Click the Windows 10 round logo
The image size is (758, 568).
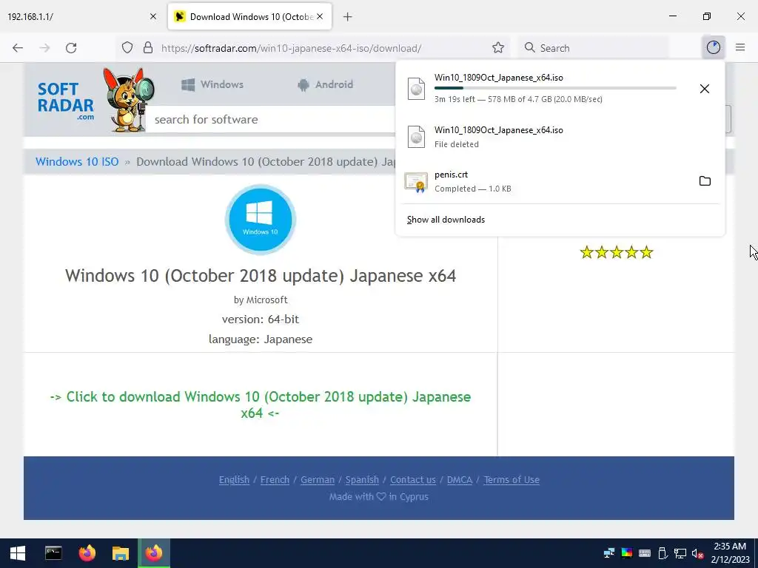(x=260, y=220)
